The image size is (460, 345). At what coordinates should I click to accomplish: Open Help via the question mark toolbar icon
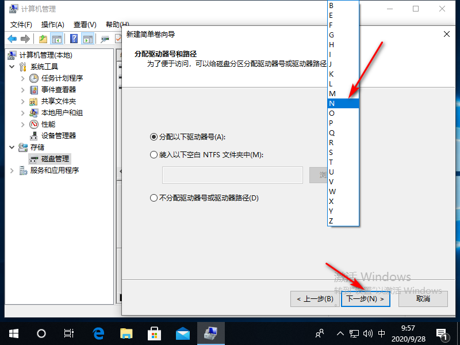(74, 39)
